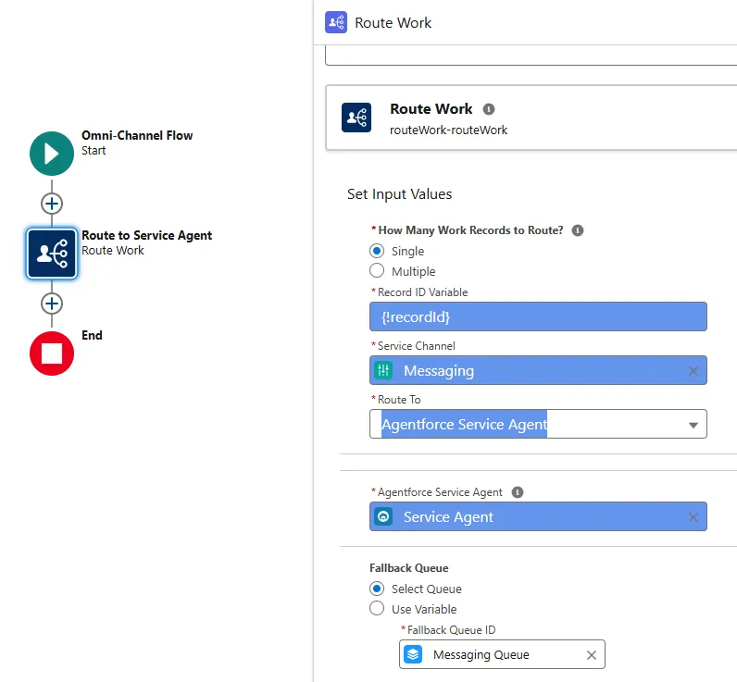Choose Multiple work records option

click(377, 271)
